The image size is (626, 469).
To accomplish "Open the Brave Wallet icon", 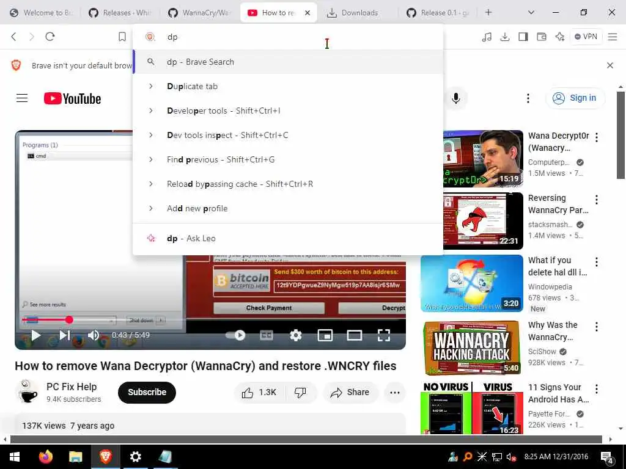I will click(542, 37).
